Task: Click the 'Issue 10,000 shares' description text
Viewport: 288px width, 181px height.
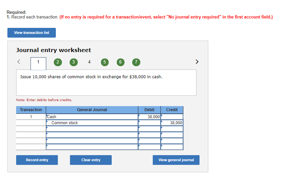Action: [x=91, y=77]
